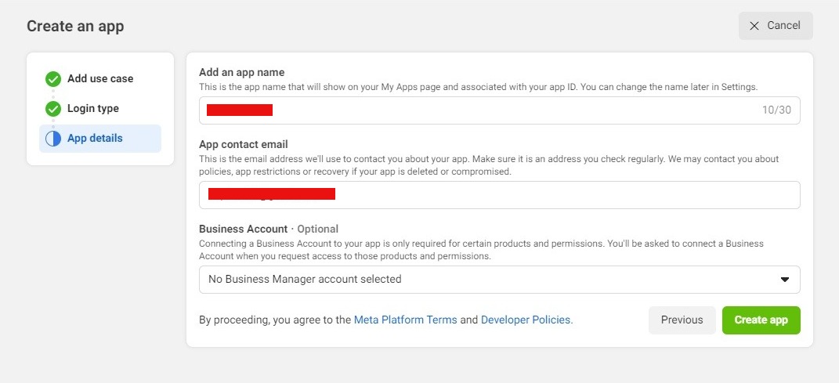Click the Business Account Optional label
This screenshot has height=383, width=839.
(x=269, y=229)
